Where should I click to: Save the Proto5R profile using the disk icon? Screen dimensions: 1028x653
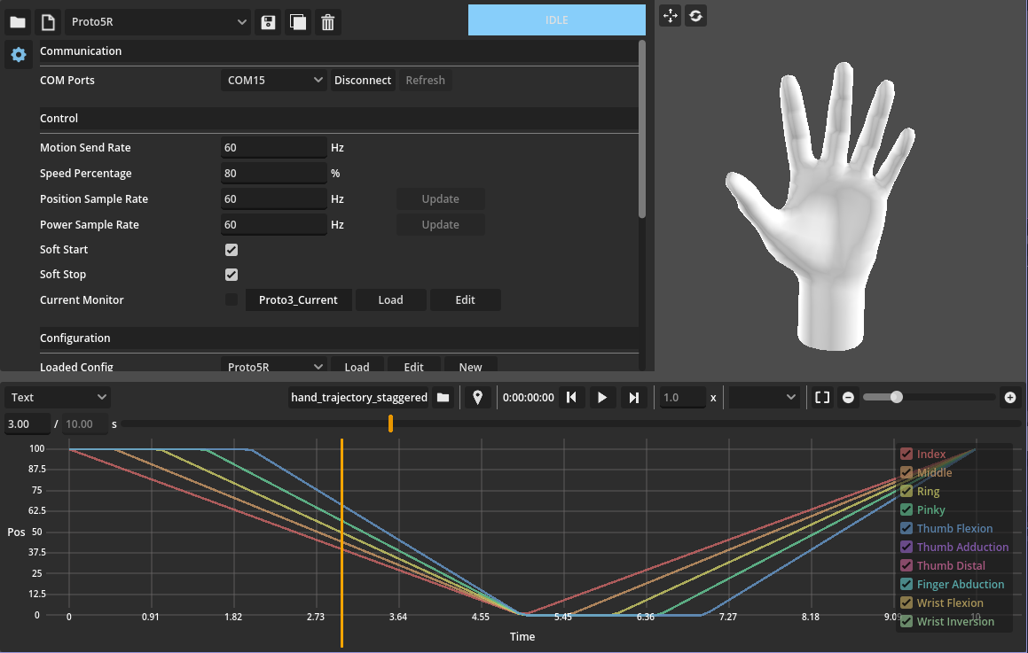pyautogui.click(x=267, y=22)
